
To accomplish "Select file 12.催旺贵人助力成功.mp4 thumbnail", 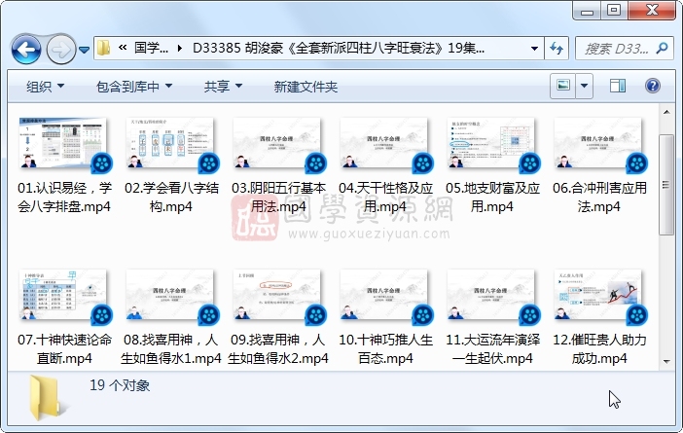I will pyautogui.click(x=598, y=296).
